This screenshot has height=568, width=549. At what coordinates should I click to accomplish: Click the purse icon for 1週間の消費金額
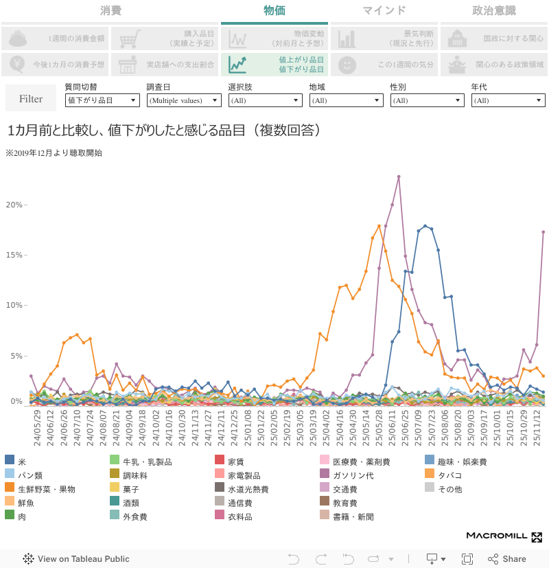tap(18, 38)
